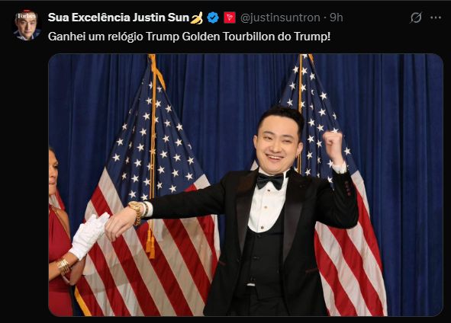Visit the @justinsuntron handle link

(x=280, y=18)
